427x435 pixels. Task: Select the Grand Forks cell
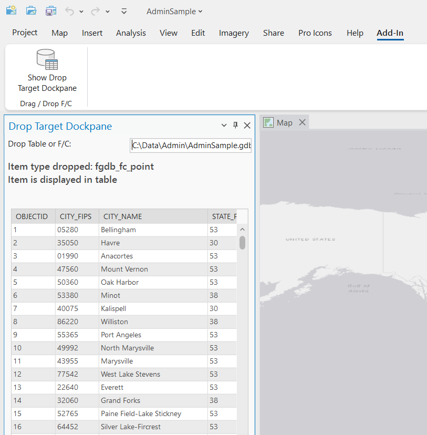tap(153, 400)
